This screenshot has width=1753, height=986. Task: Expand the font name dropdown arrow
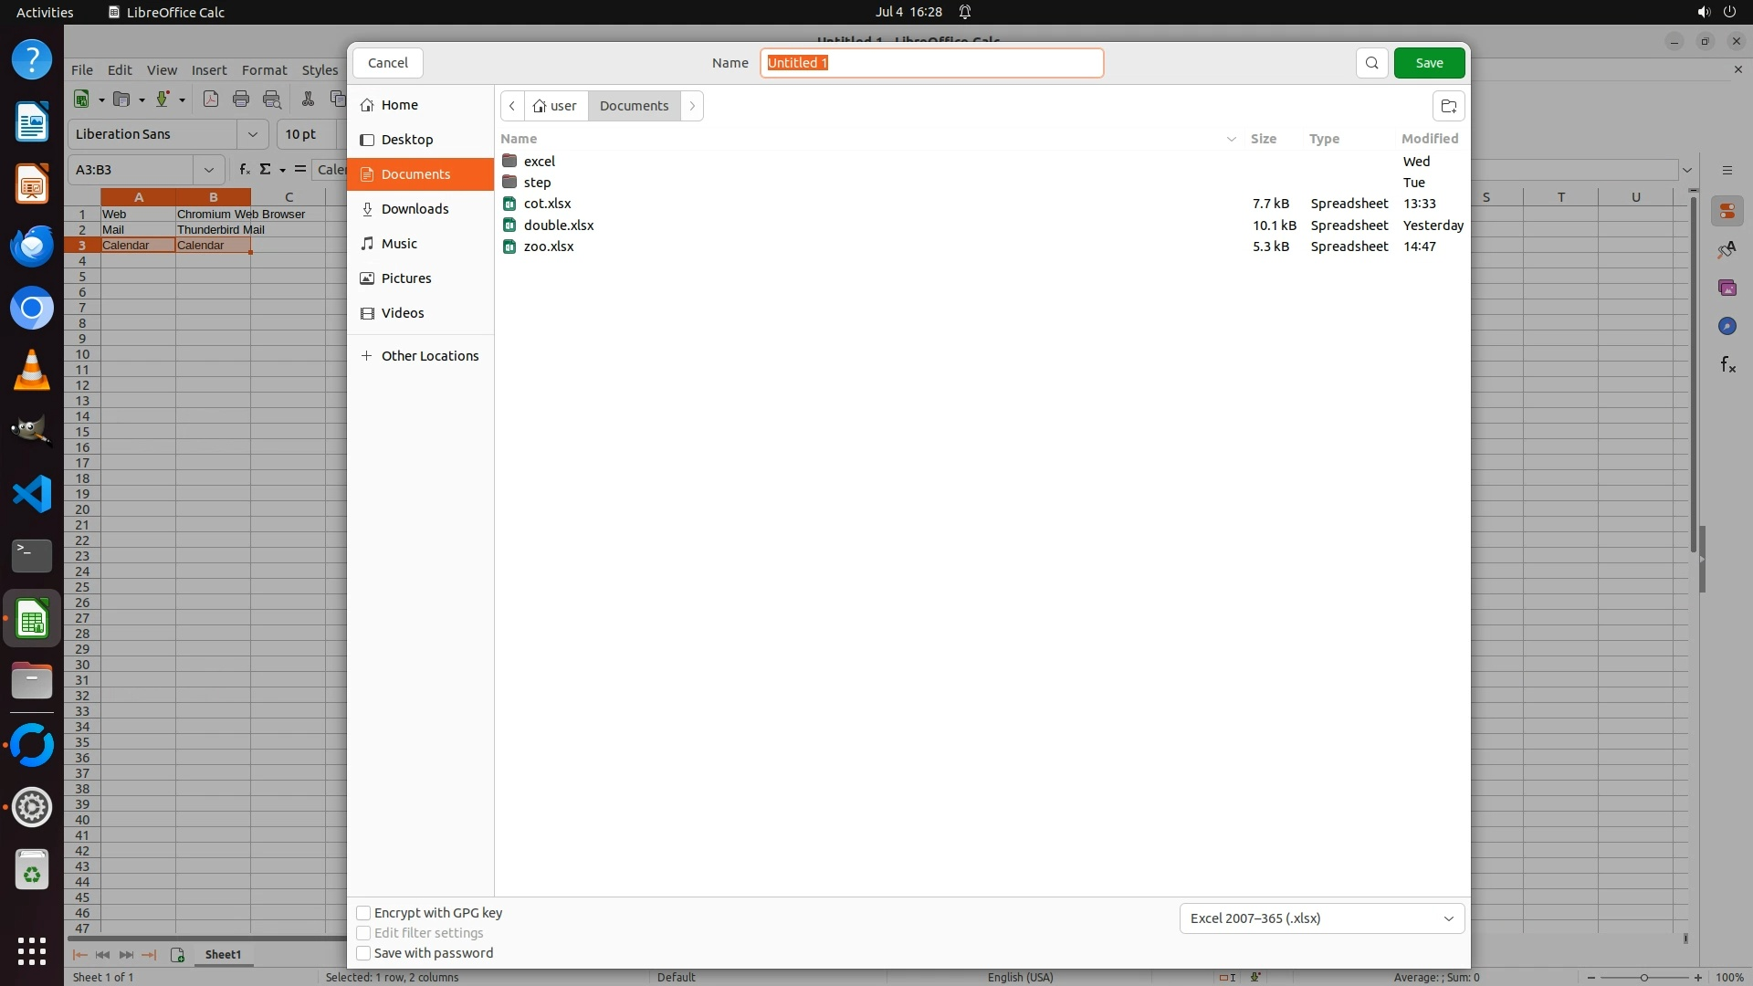[x=253, y=134]
